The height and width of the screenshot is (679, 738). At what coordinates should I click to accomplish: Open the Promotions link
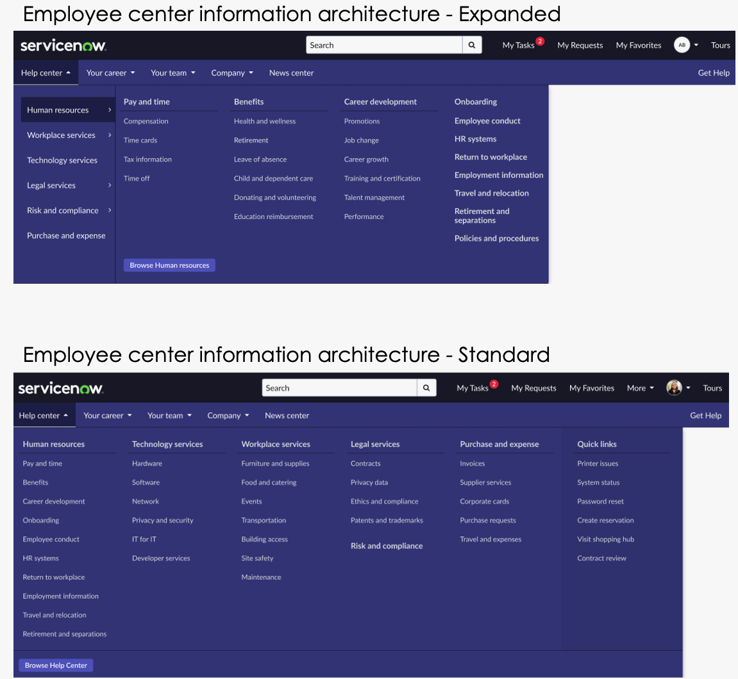pos(362,121)
